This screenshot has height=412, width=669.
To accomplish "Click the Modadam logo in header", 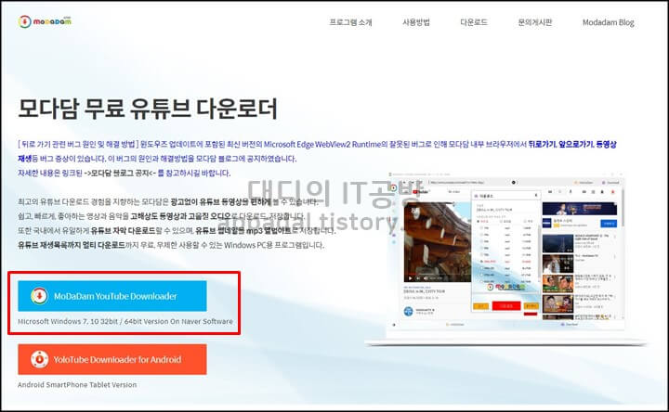I will (45, 21).
